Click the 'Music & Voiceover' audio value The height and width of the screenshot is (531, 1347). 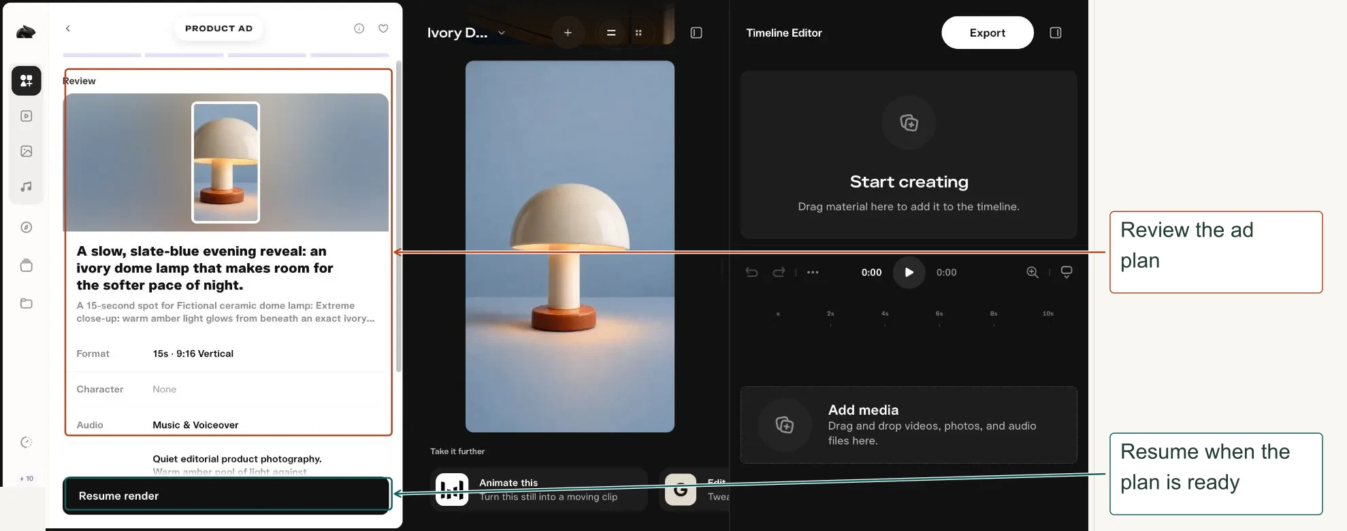tap(195, 425)
